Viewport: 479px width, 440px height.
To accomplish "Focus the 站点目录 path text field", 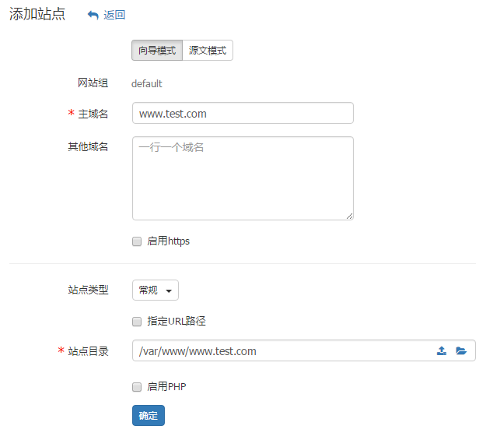I will click(x=280, y=351).
